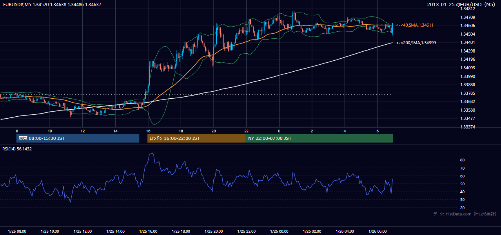Click the bottom time label 1/26 02:00
This screenshot has height=235, width=501.
coord(312,231)
